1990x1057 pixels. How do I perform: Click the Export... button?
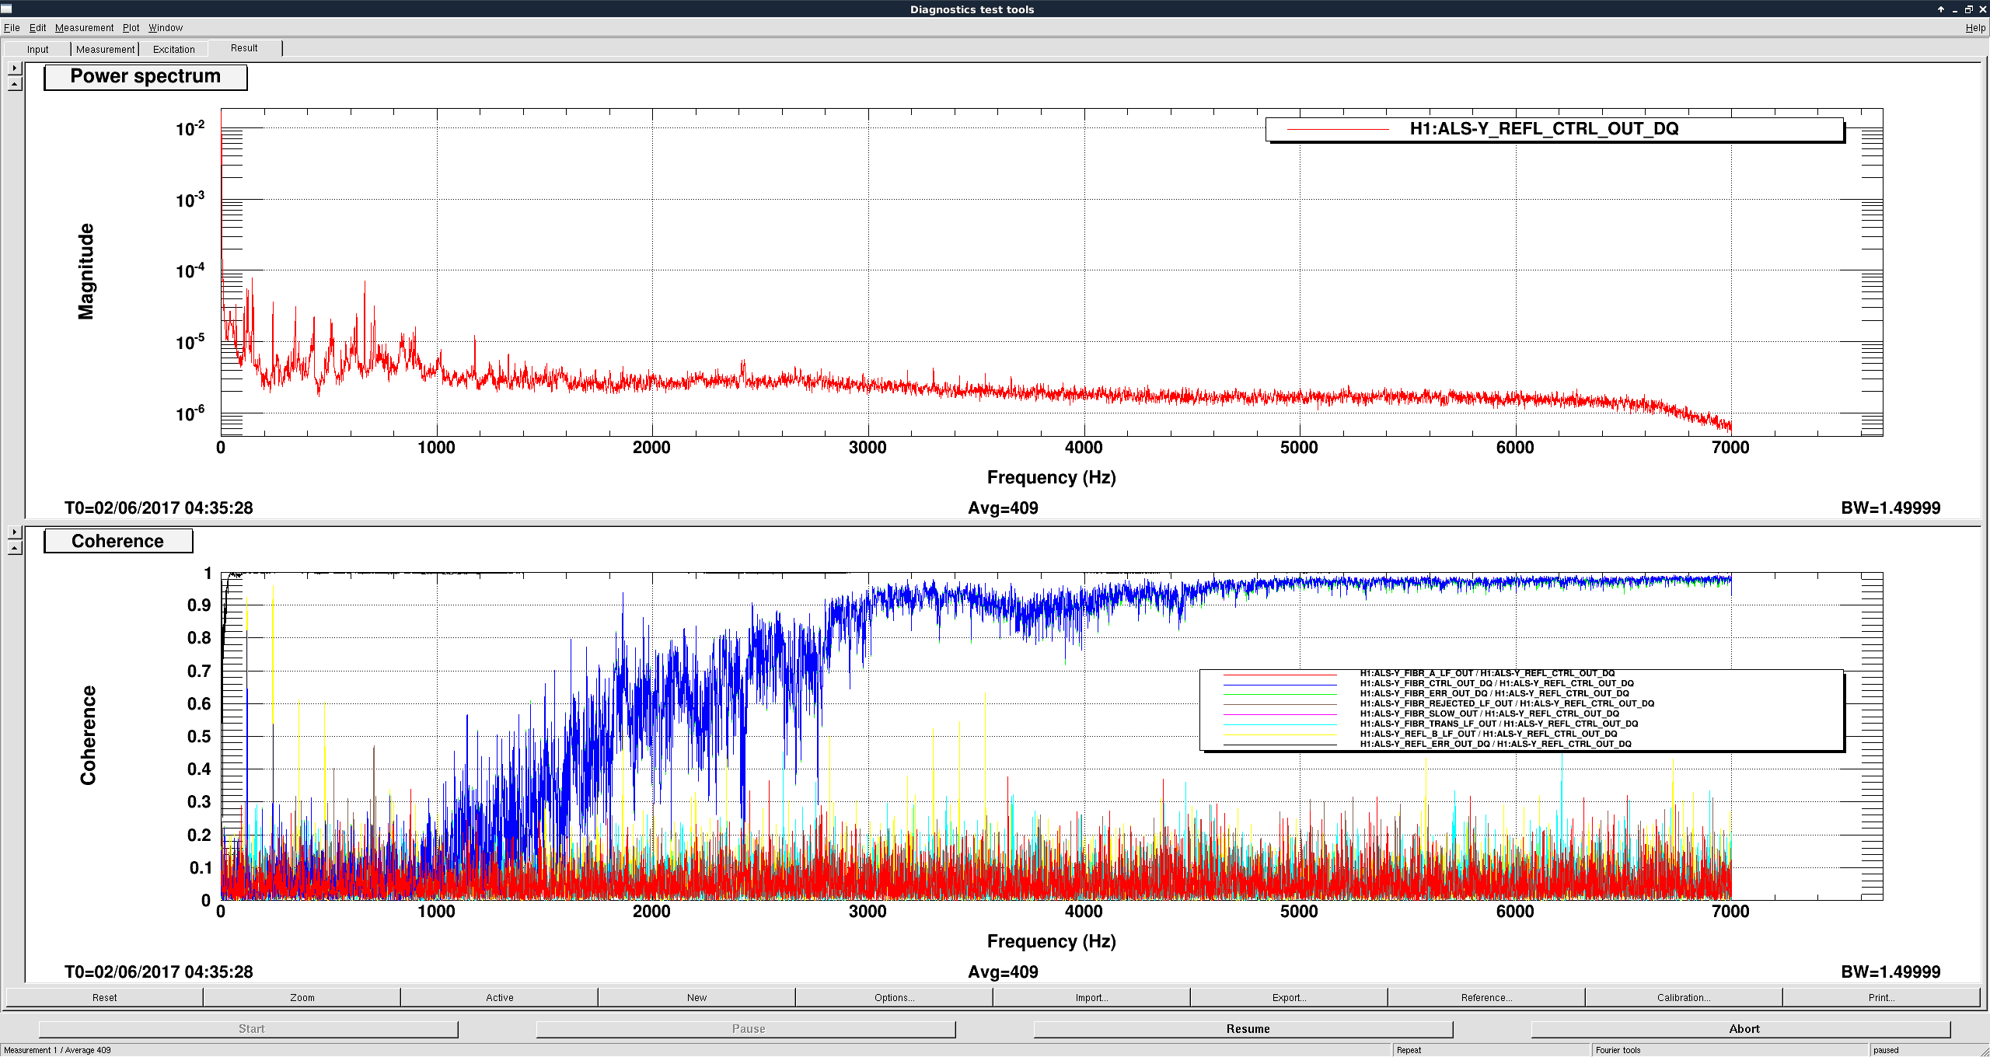tap(1289, 997)
